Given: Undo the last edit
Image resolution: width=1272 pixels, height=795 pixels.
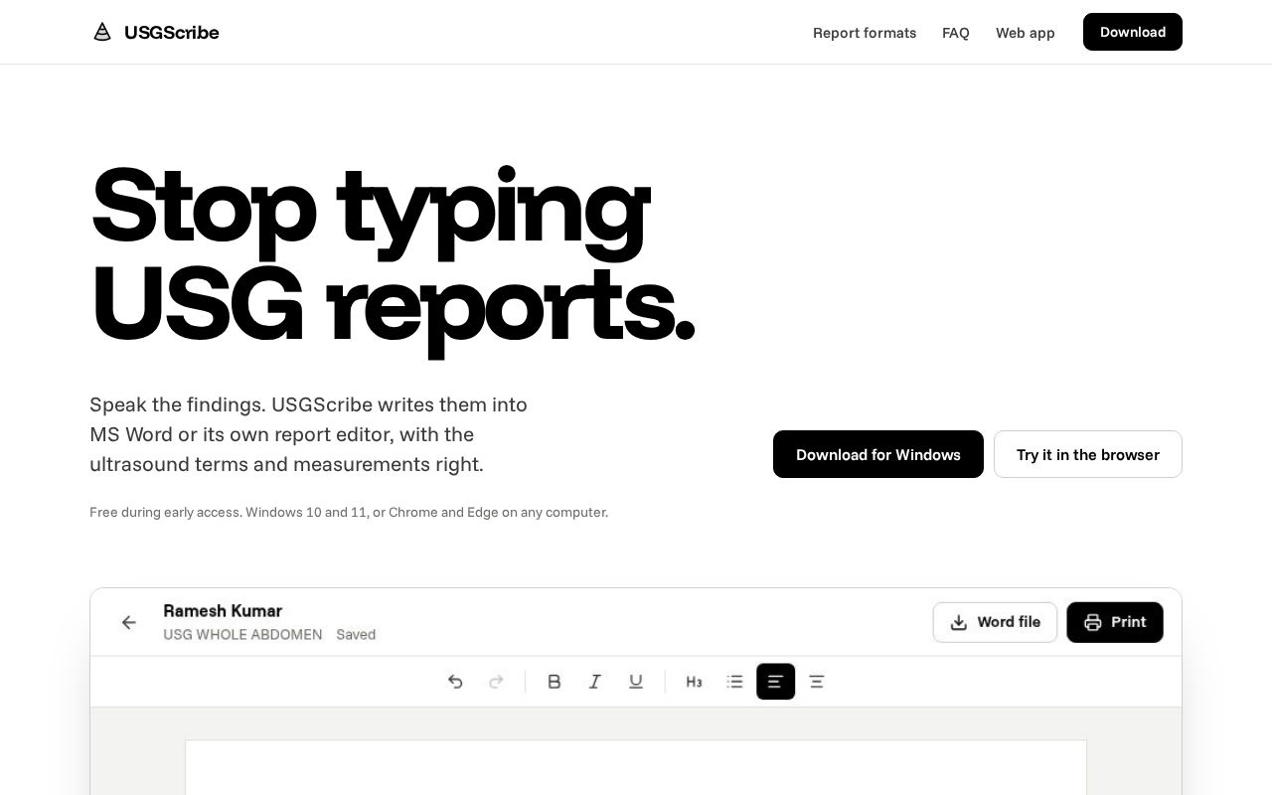Looking at the screenshot, I should coord(455,682).
